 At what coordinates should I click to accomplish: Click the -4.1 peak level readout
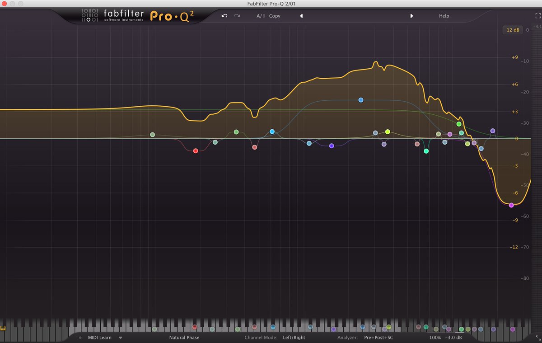537,27
